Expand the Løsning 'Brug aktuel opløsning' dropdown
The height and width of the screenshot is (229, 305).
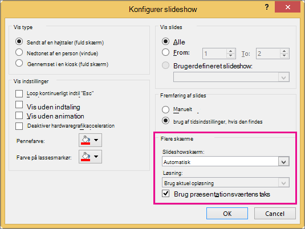(283, 183)
